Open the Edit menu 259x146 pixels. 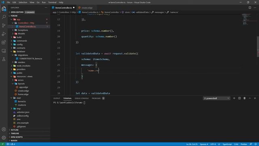(x=15, y=2)
